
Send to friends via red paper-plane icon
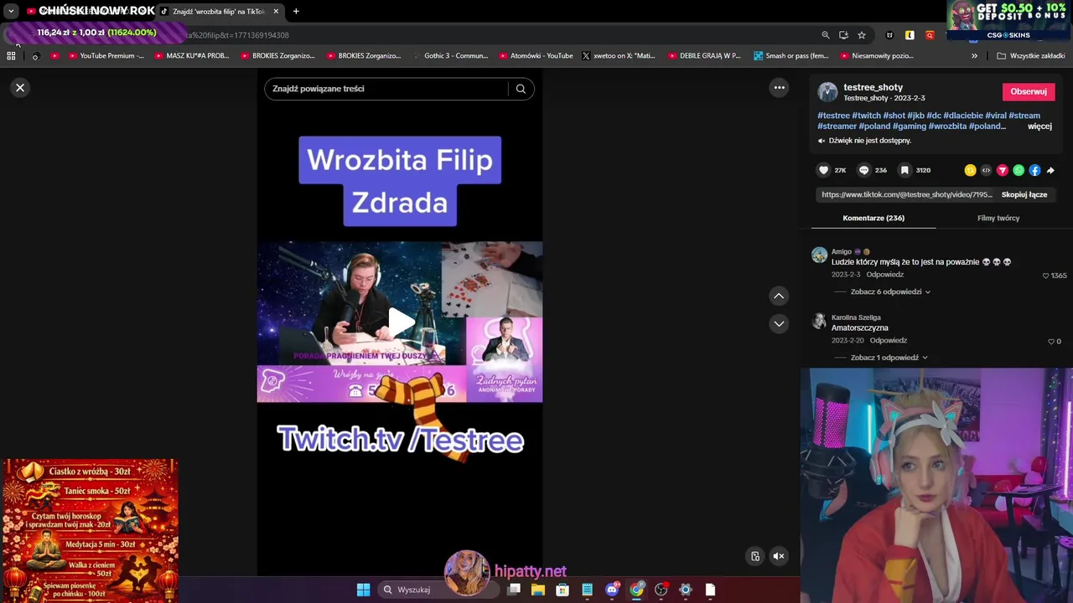1002,170
